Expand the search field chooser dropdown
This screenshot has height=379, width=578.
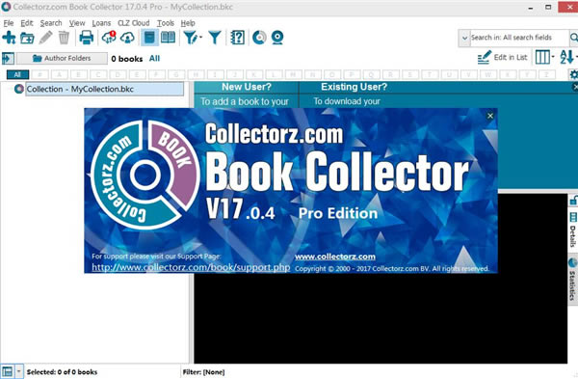pos(464,38)
